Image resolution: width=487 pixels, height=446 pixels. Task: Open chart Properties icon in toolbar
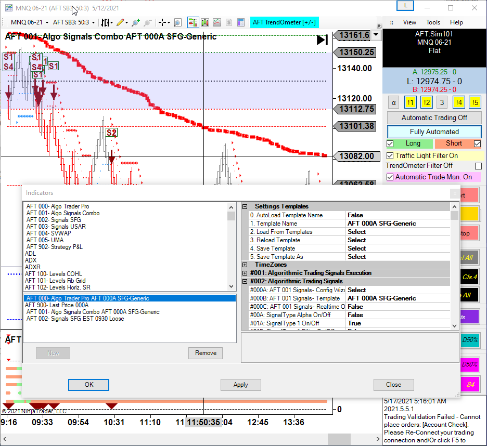pos(240,22)
